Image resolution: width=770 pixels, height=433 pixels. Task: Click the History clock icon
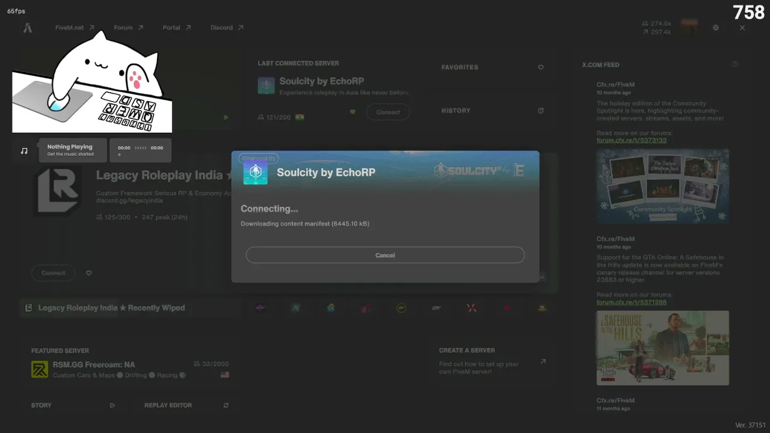[x=540, y=111]
